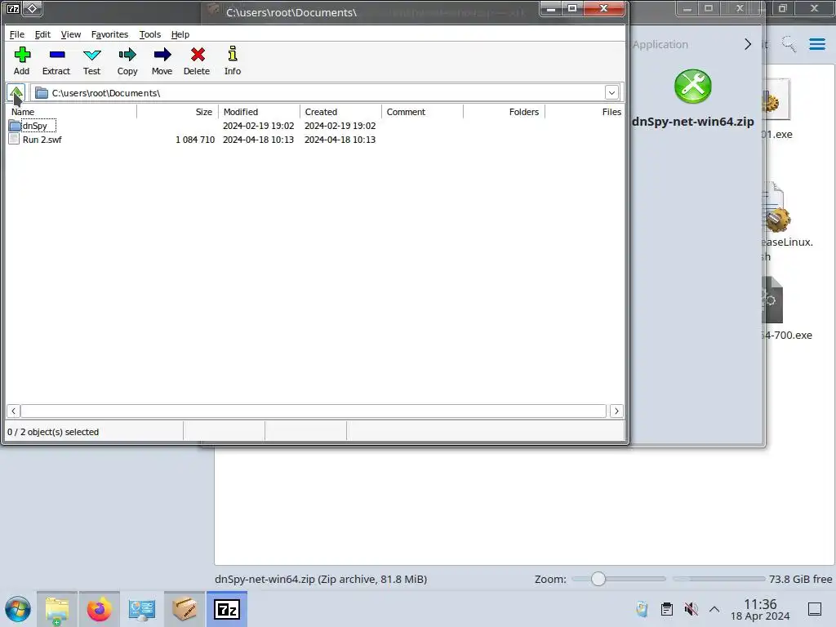Adjust the Zoom slider handle
Image resolution: width=836 pixels, height=627 pixels.
(598, 579)
